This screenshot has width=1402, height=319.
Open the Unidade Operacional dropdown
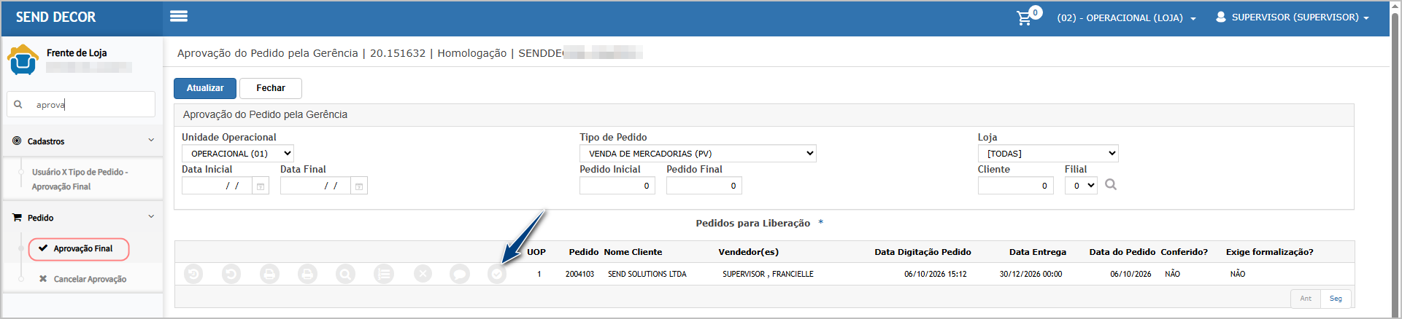pyautogui.click(x=237, y=154)
